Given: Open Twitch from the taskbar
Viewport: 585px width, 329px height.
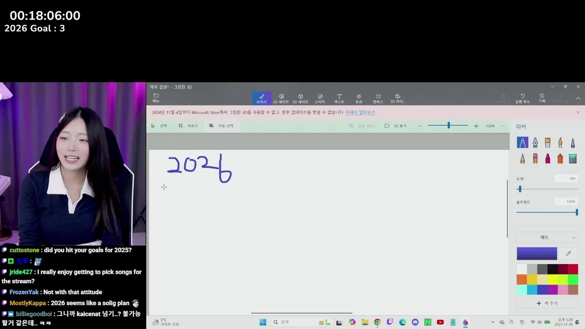Looking at the screenshot, I should click(390, 322).
